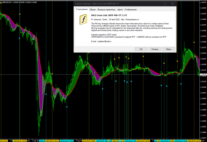
Task: Click the makenas, Tankk copyright line
Action: coord(115,19)
